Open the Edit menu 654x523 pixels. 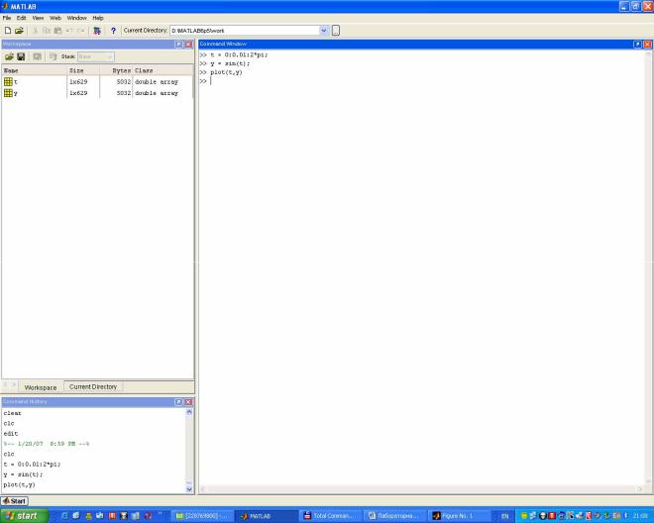coord(21,18)
